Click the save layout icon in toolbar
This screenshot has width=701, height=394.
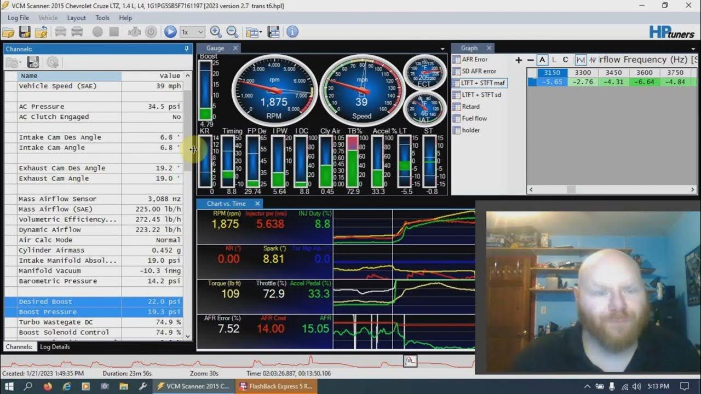[273, 32]
